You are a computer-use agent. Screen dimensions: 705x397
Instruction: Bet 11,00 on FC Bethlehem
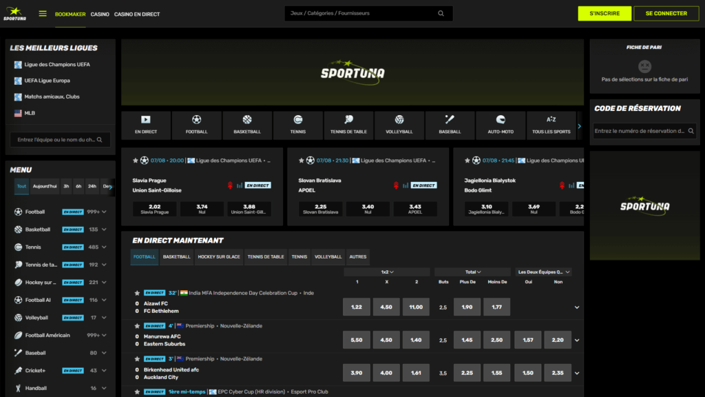point(416,307)
